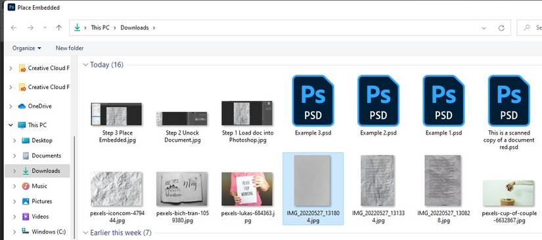Click the Photoshop icon in title bar
The width and height of the screenshot is (542, 240).
(11, 7)
